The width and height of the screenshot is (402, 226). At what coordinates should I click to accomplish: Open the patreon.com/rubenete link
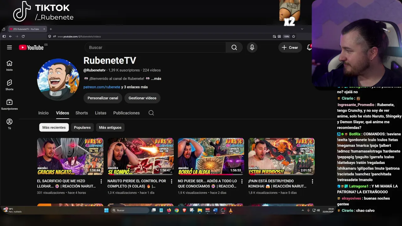[102, 87]
